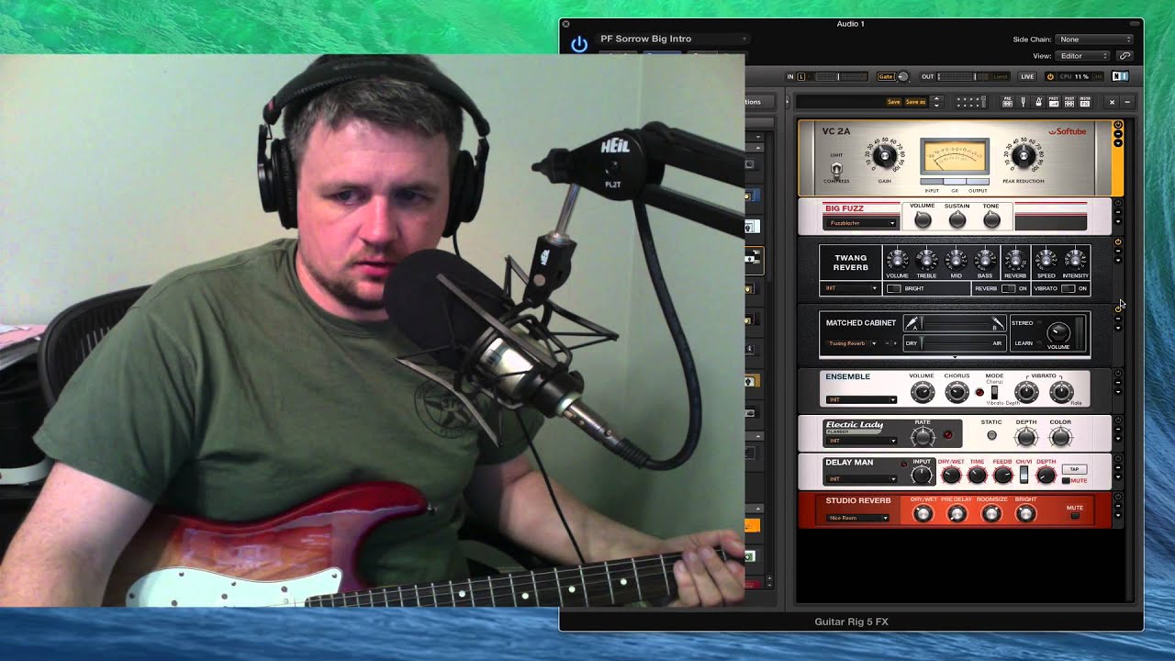
Task: Click the Matched Cabinet A/B mic slider
Action: [x=955, y=323]
